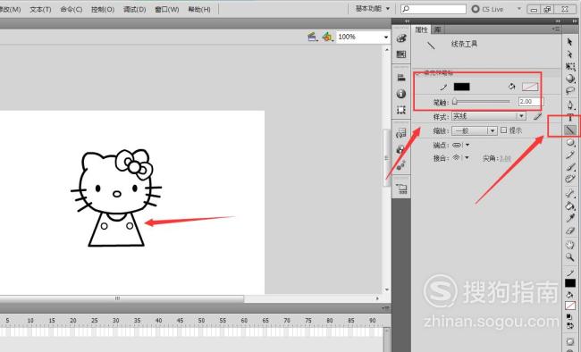Image resolution: width=581 pixels, height=352 pixels.
Task: Open the Properties panel options menu
Action: coord(556,29)
